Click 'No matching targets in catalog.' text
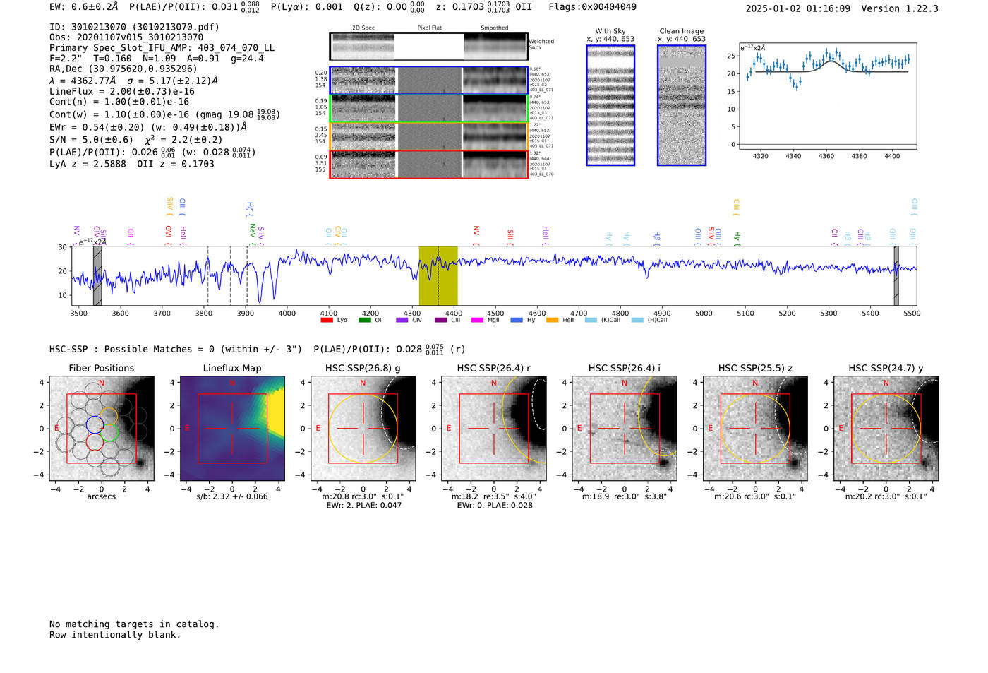The image size is (988, 673). [x=134, y=624]
